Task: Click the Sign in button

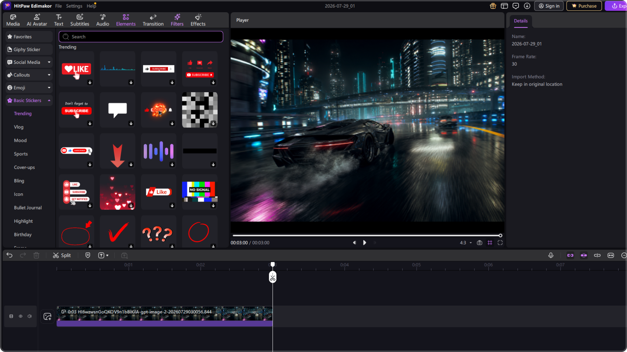Action: [549, 6]
